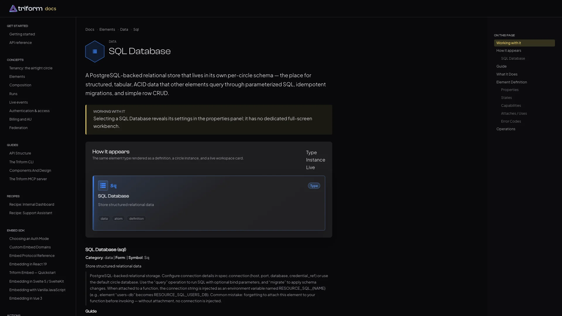Click the Triform logo icon
The image size is (562, 316).
click(13, 8)
